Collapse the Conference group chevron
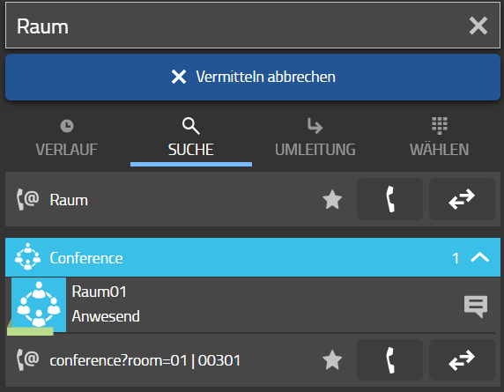This screenshot has width=504, height=392. 480,257
